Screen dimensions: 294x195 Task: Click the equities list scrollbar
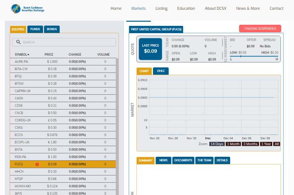117,126
